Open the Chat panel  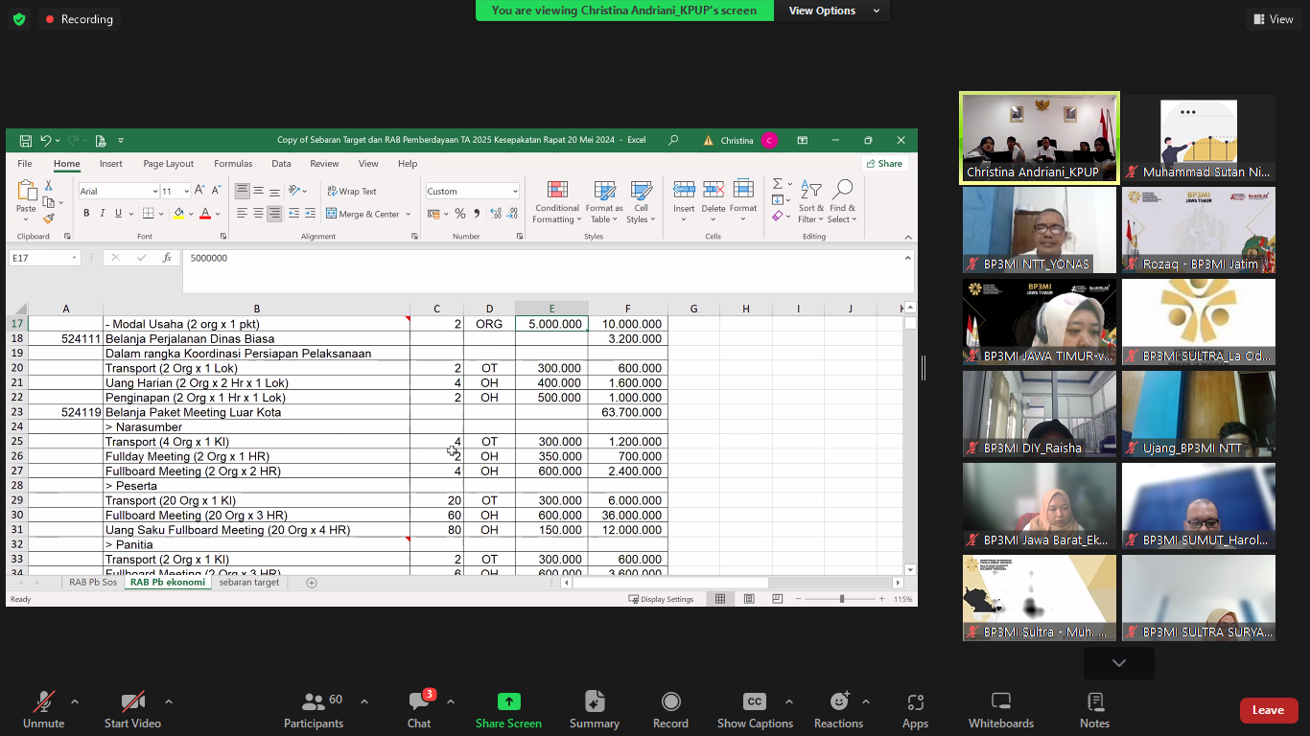419,709
